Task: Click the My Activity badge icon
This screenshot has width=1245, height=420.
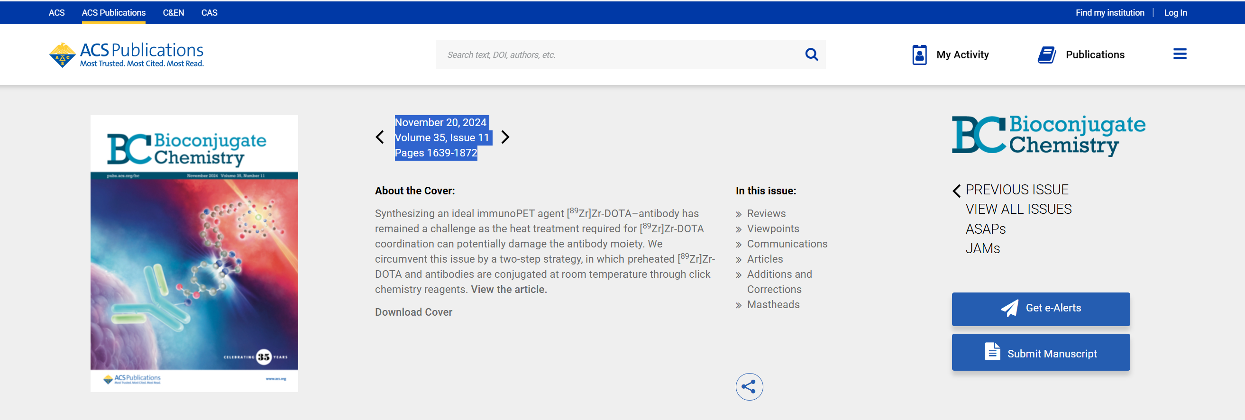Action: click(919, 55)
